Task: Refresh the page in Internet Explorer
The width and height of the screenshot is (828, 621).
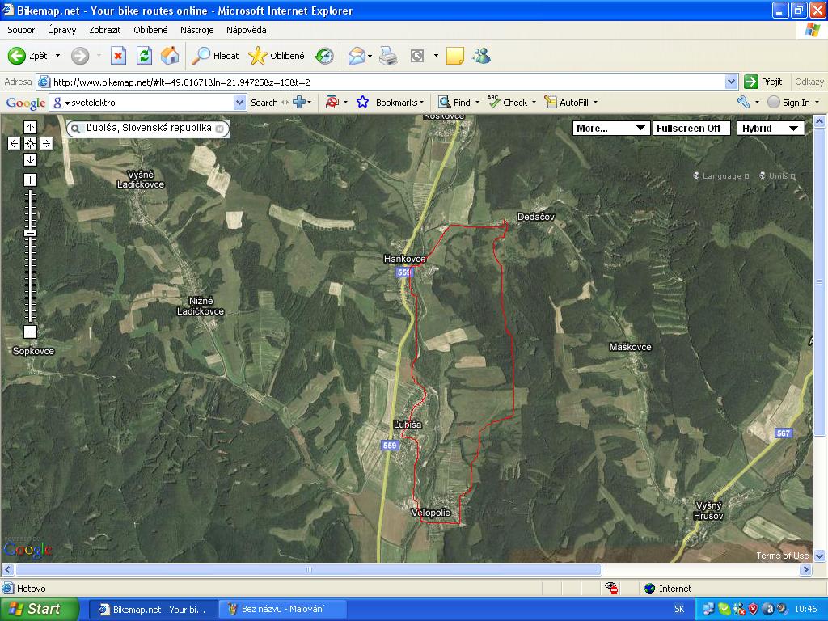Action: [x=144, y=56]
